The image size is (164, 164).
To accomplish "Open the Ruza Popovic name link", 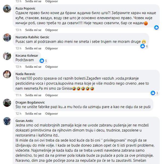I will pos(25,8).
